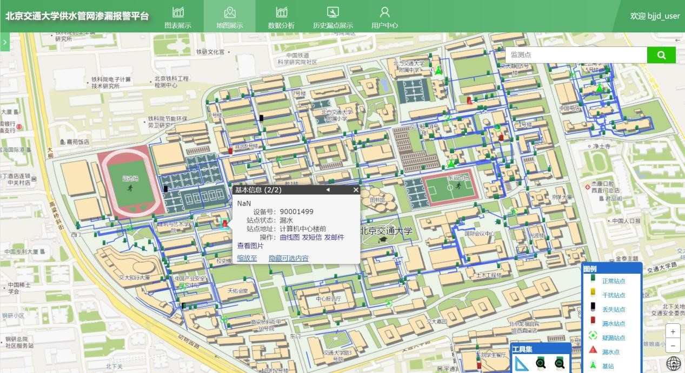Zoom out with the map minus button
Screen dimensions: 685x373
(673, 345)
